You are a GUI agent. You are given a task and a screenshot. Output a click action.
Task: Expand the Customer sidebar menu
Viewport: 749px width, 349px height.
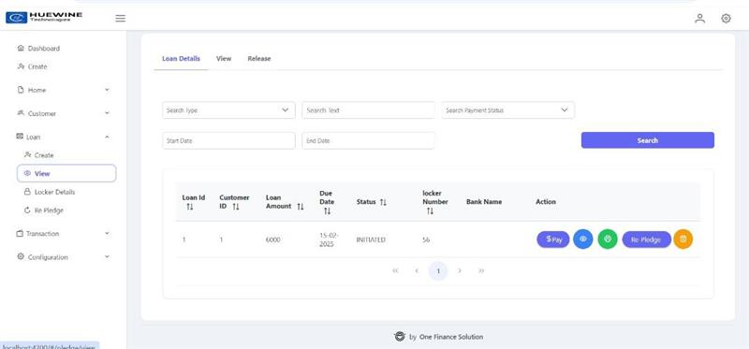coord(63,113)
